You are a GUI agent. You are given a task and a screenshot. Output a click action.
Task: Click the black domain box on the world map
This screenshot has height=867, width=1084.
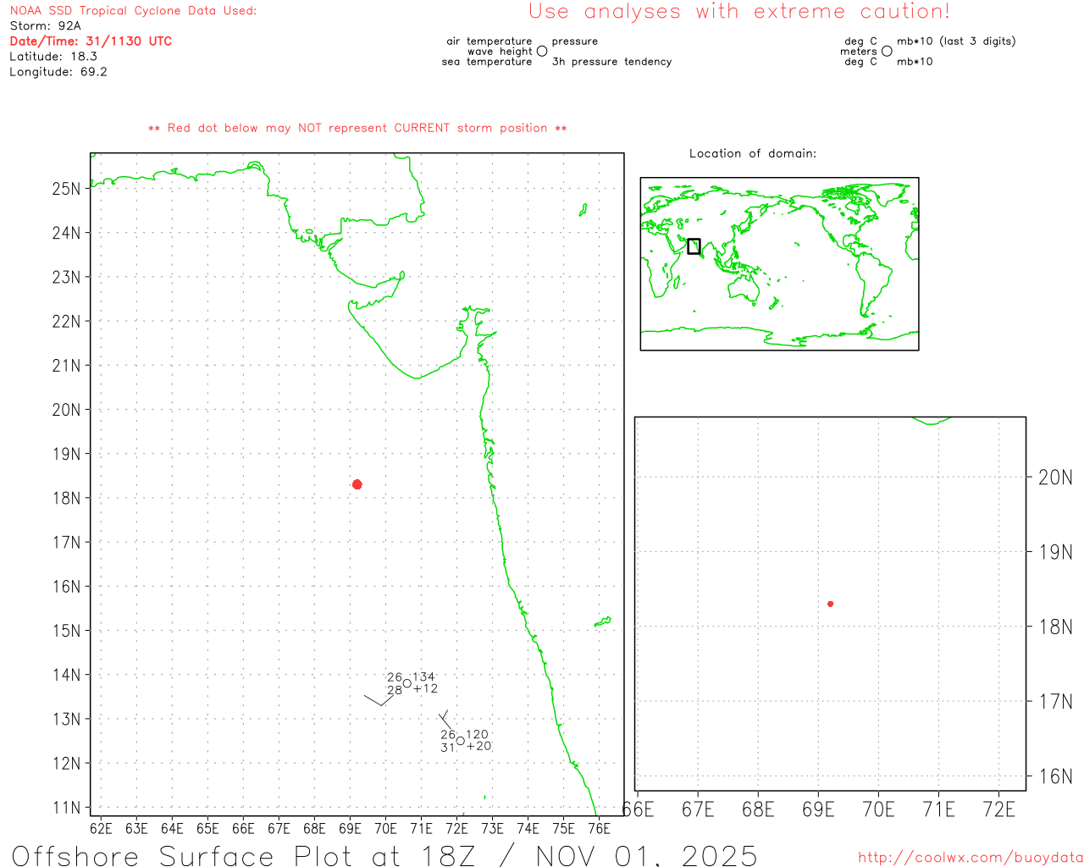tap(694, 246)
